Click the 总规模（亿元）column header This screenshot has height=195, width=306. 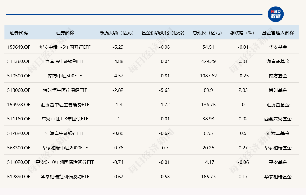(x=207, y=33)
